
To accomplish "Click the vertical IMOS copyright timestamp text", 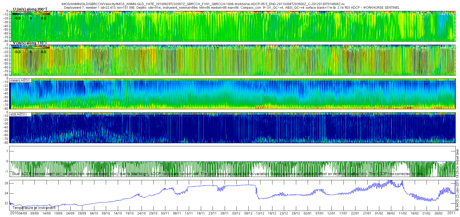I will tap(458, 180).
